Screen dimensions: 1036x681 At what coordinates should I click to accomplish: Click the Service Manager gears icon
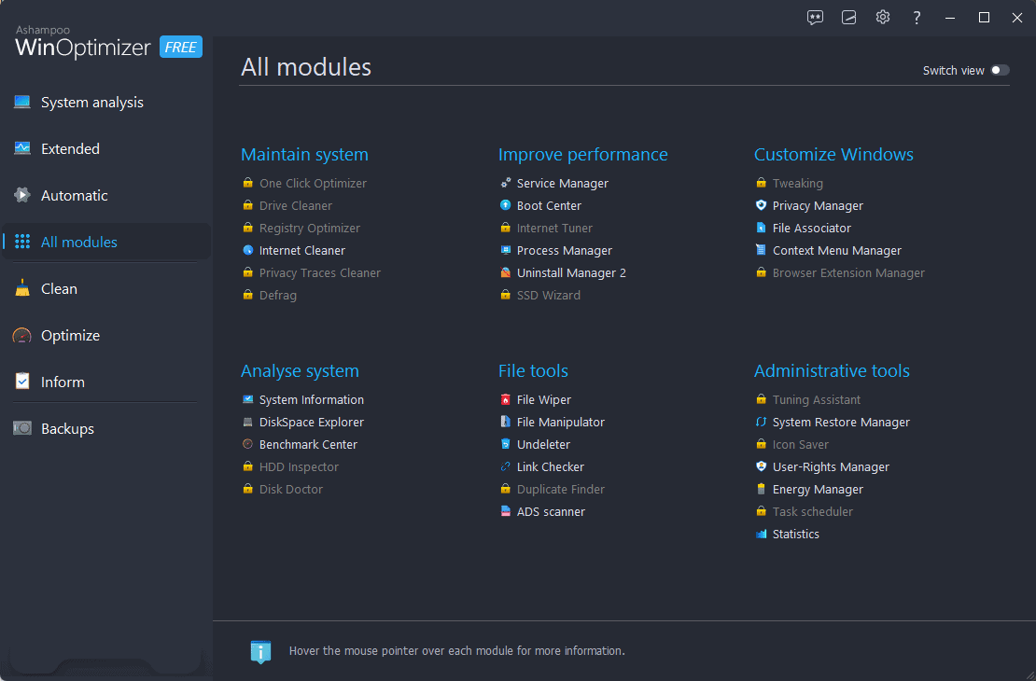click(x=506, y=183)
